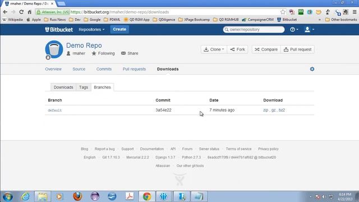Switch to the Overview tab
The width and height of the screenshot is (359, 202).
(53, 69)
